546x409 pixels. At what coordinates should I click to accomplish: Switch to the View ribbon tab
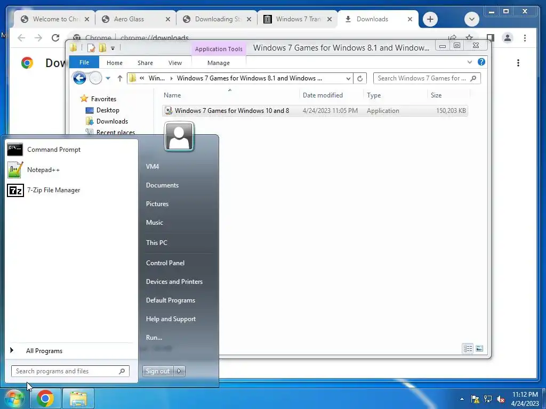point(175,63)
